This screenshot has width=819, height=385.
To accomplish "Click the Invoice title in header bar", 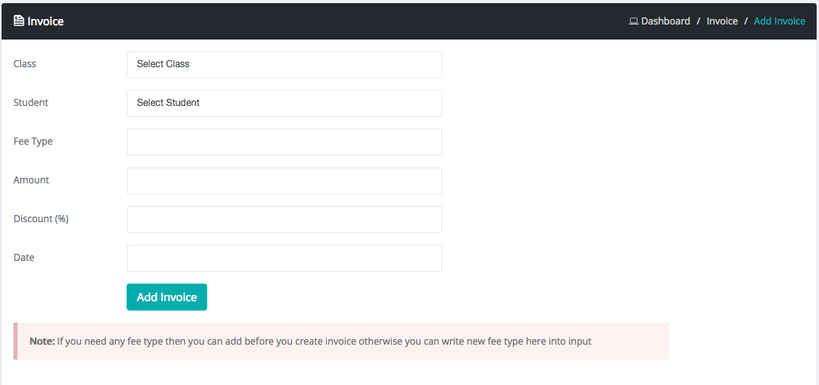I will [46, 21].
